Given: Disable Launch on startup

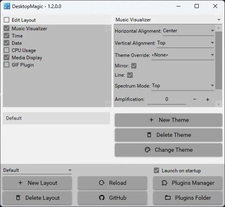Looking at the screenshot, I should pos(157,170).
